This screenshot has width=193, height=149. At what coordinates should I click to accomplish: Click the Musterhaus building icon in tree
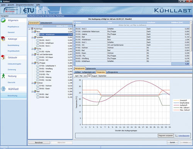click(x=32, y=29)
